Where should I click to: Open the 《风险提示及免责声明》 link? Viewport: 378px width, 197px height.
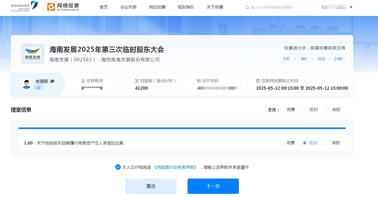coord(175,167)
